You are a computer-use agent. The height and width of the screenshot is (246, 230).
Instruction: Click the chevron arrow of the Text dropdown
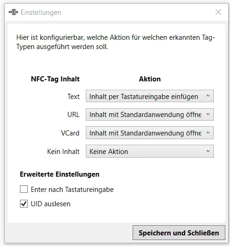coord(208,96)
